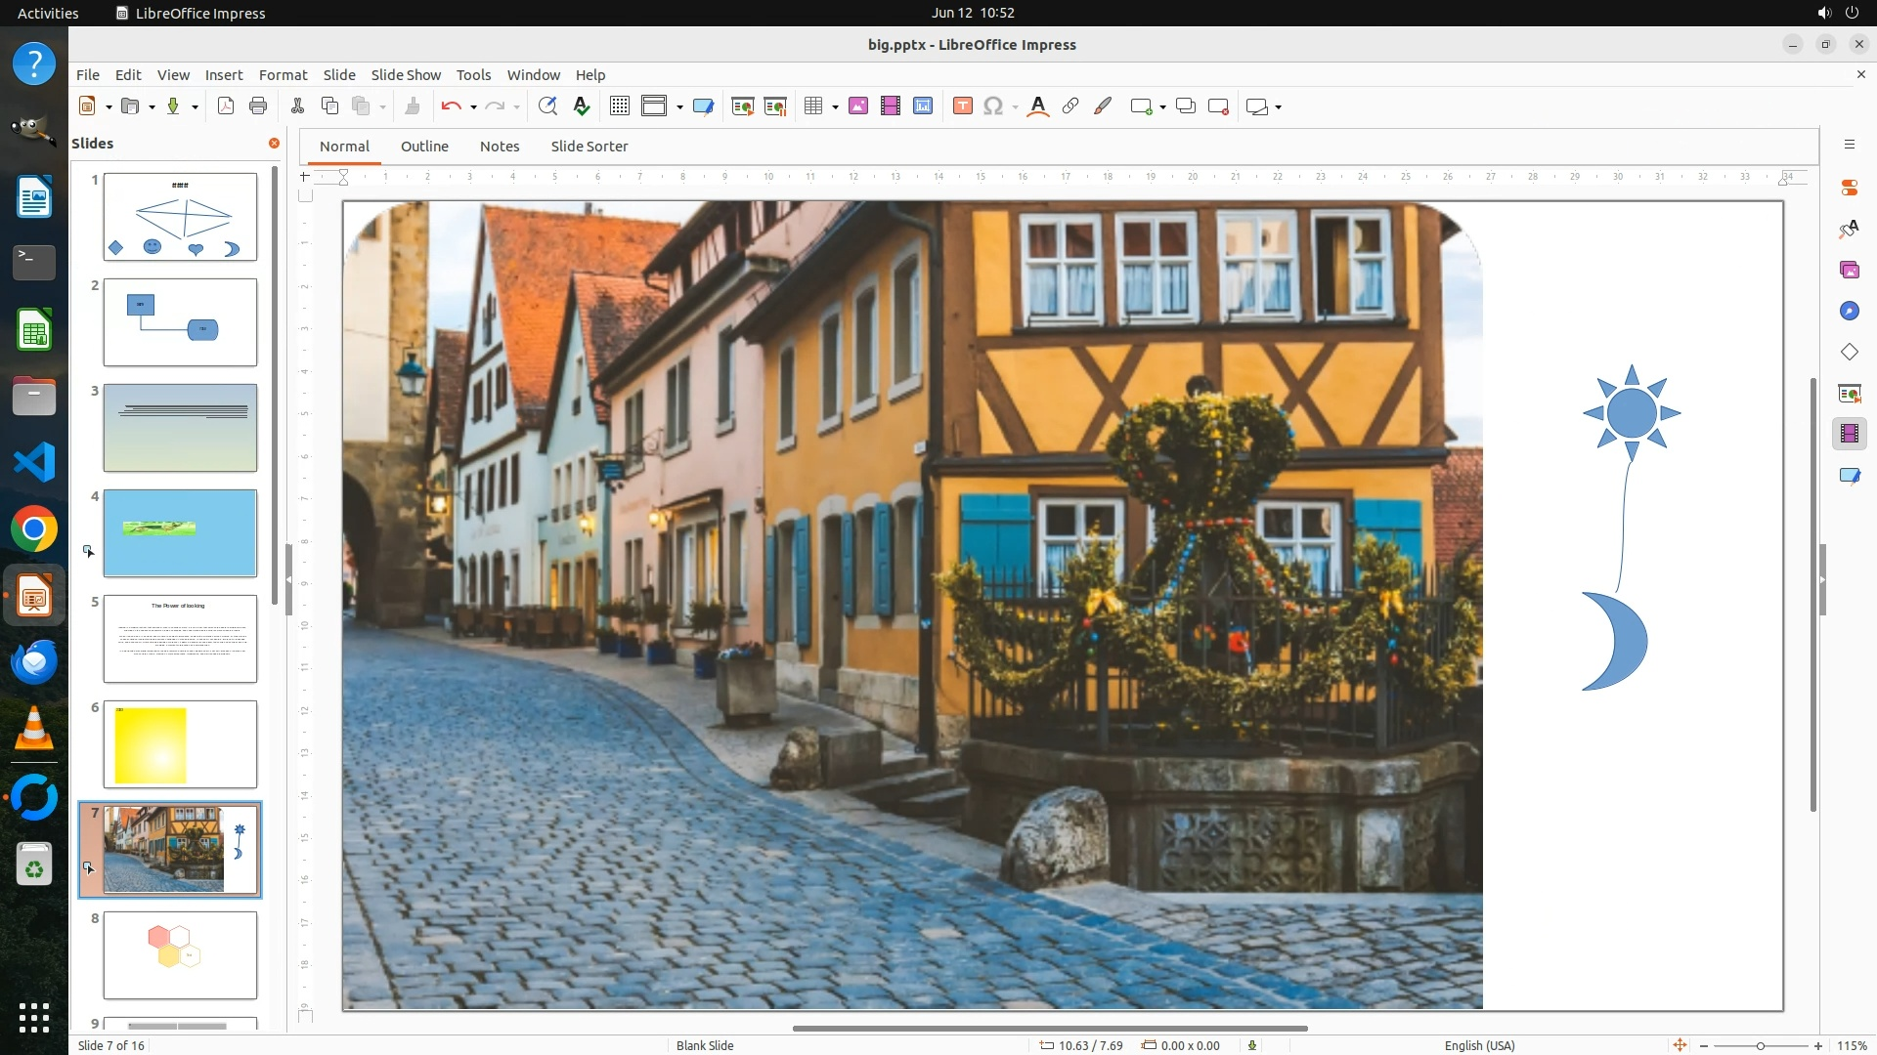Open the Slide Show menu

pos(406,74)
